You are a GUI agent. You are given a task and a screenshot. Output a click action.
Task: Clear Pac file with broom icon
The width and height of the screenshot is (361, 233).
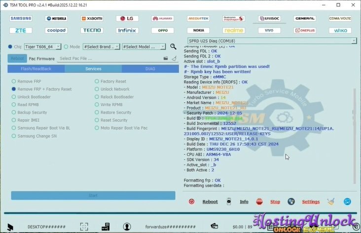click(174, 58)
